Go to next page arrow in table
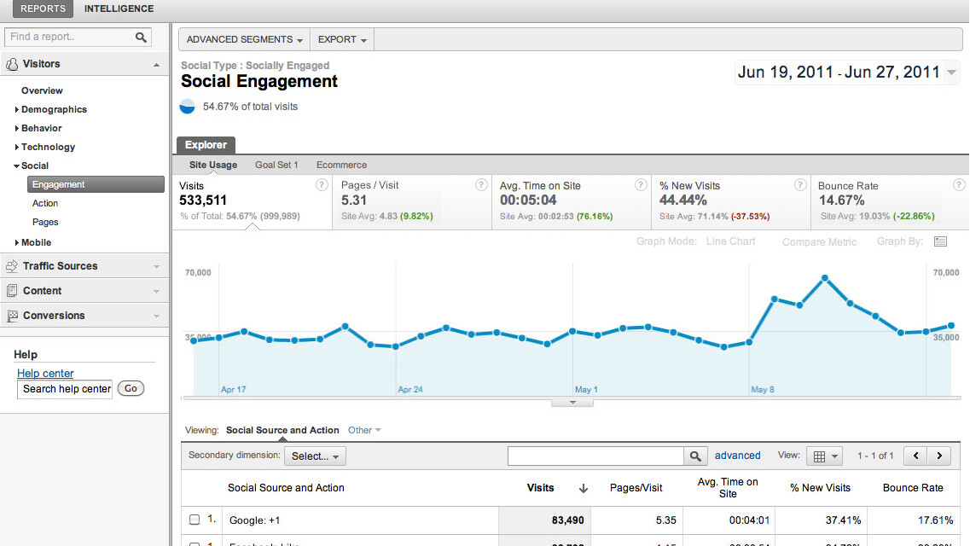Image resolution: width=970 pixels, height=546 pixels. click(939, 456)
